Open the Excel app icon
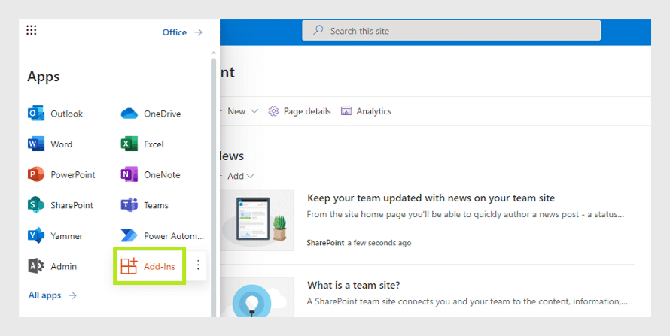This screenshot has width=670, height=336. tap(129, 144)
